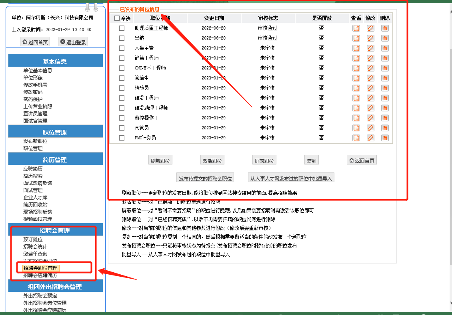View details icon for 研发工程师 row

(x=356, y=98)
